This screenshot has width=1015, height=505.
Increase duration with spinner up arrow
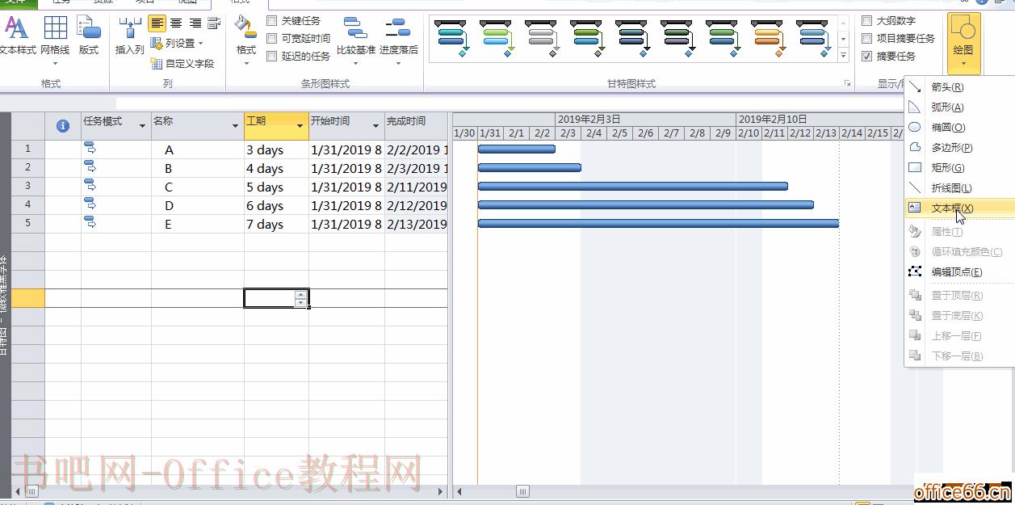pos(300,294)
